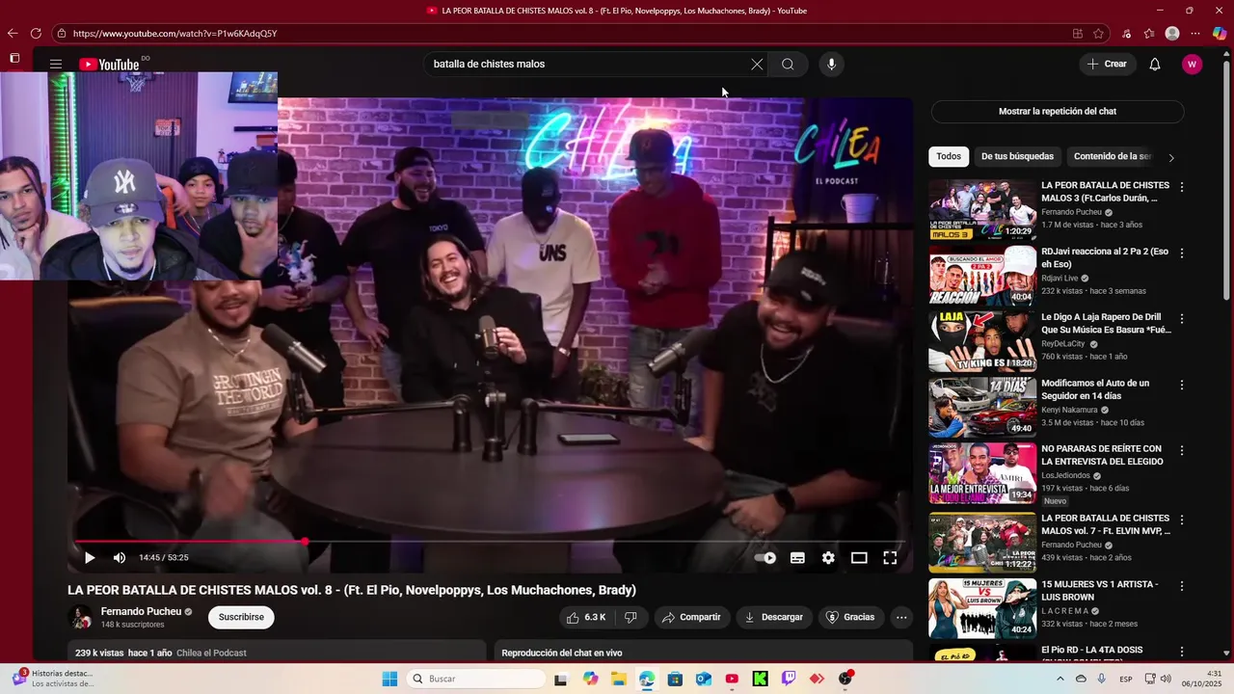This screenshot has height=694, width=1234.
Task: Click the red scrubber playhead dot
Action: [x=305, y=542]
